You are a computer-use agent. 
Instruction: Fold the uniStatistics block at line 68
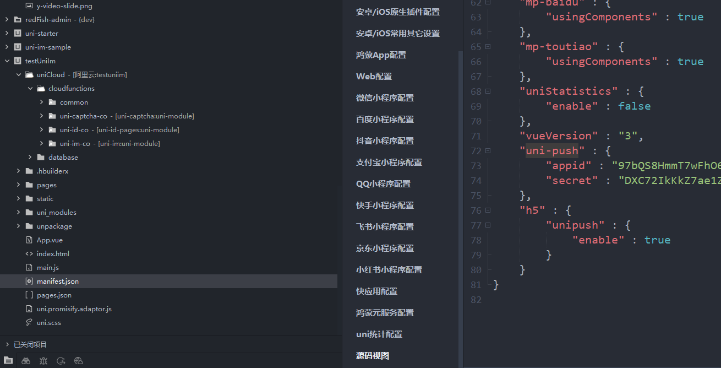click(x=488, y=91)
